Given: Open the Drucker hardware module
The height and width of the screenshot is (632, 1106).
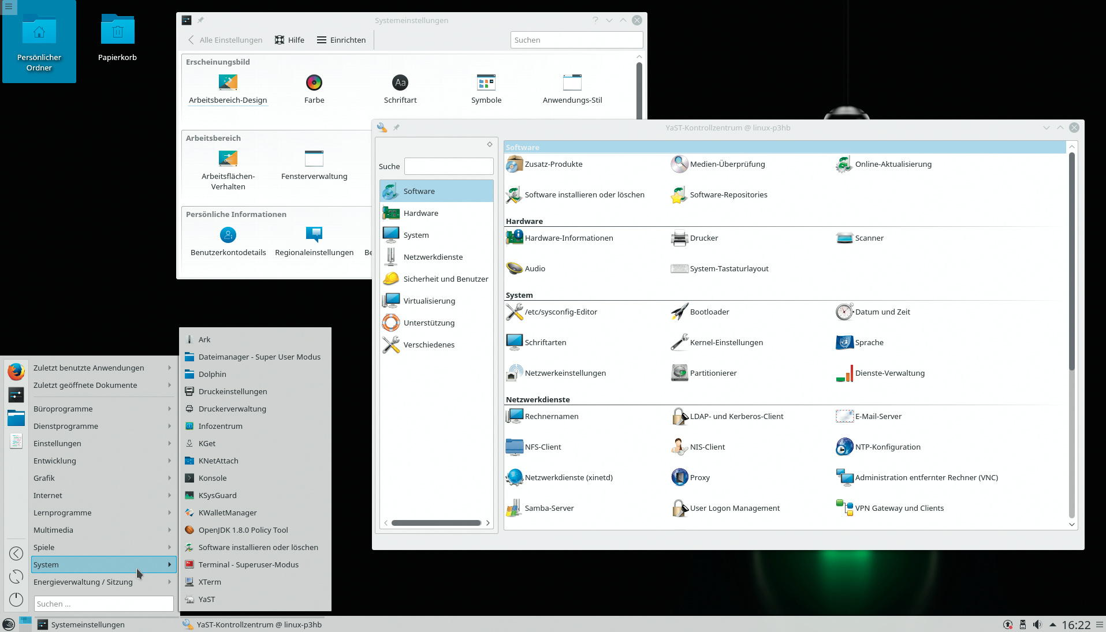Looking at the screenshot, I should pos(679,238).
